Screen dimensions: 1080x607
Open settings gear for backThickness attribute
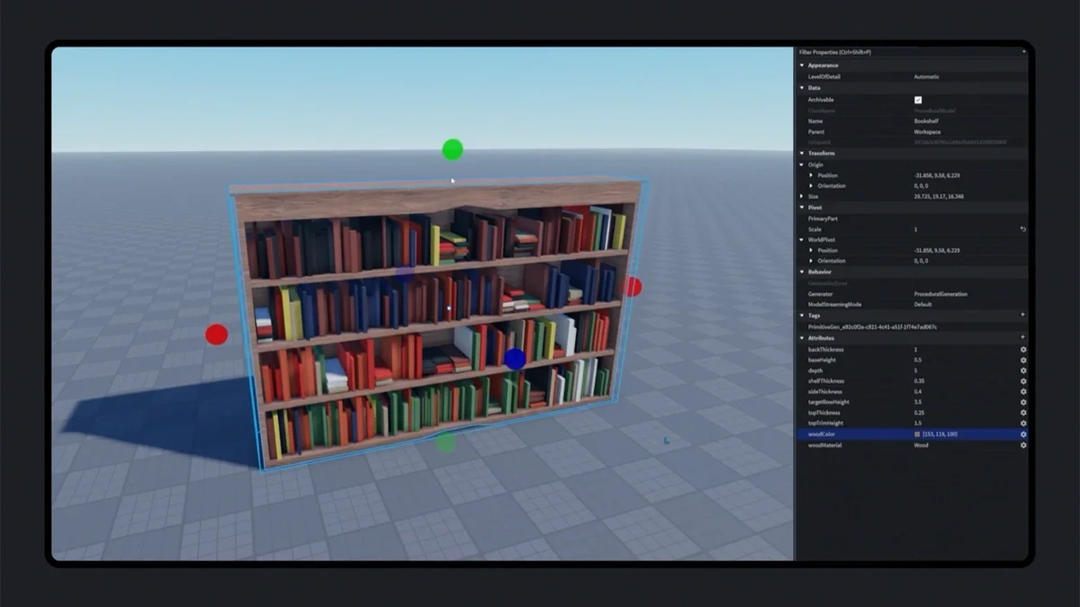coord(1022,348)
